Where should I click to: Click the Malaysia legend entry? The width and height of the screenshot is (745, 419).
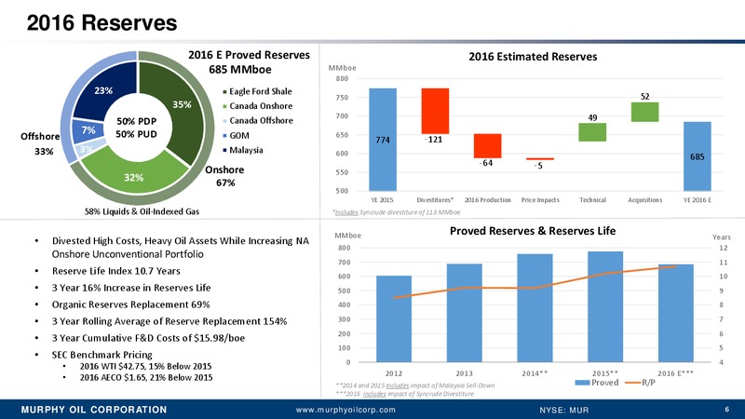243,150
